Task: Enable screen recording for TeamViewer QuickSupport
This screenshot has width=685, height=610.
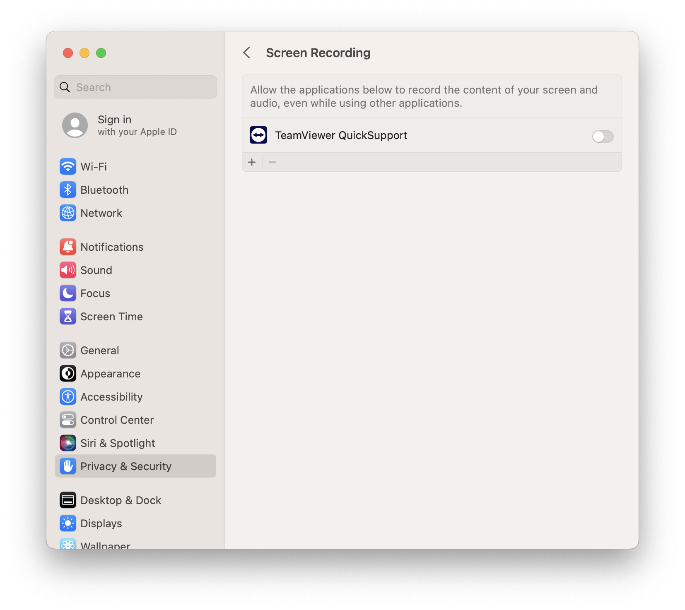Action: tap(603, 137)
